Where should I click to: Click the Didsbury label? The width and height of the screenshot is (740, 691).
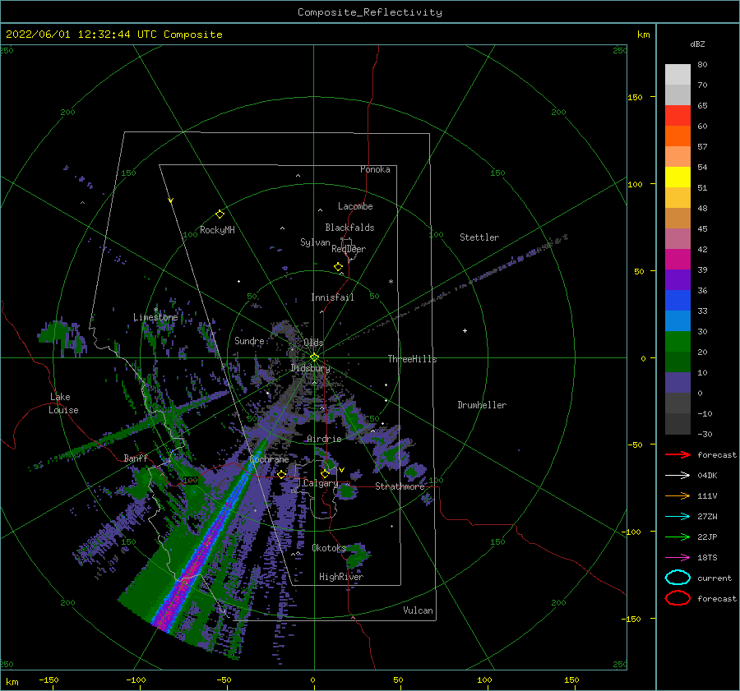[x=310, y=368]
